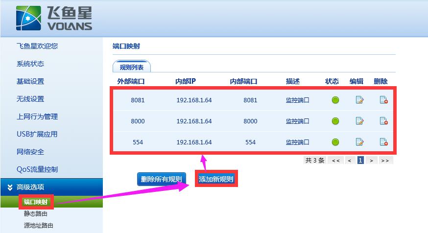Click the 删除所有规则 button
This screenshot has height=233, width=428.
click(x=161, y=179)
